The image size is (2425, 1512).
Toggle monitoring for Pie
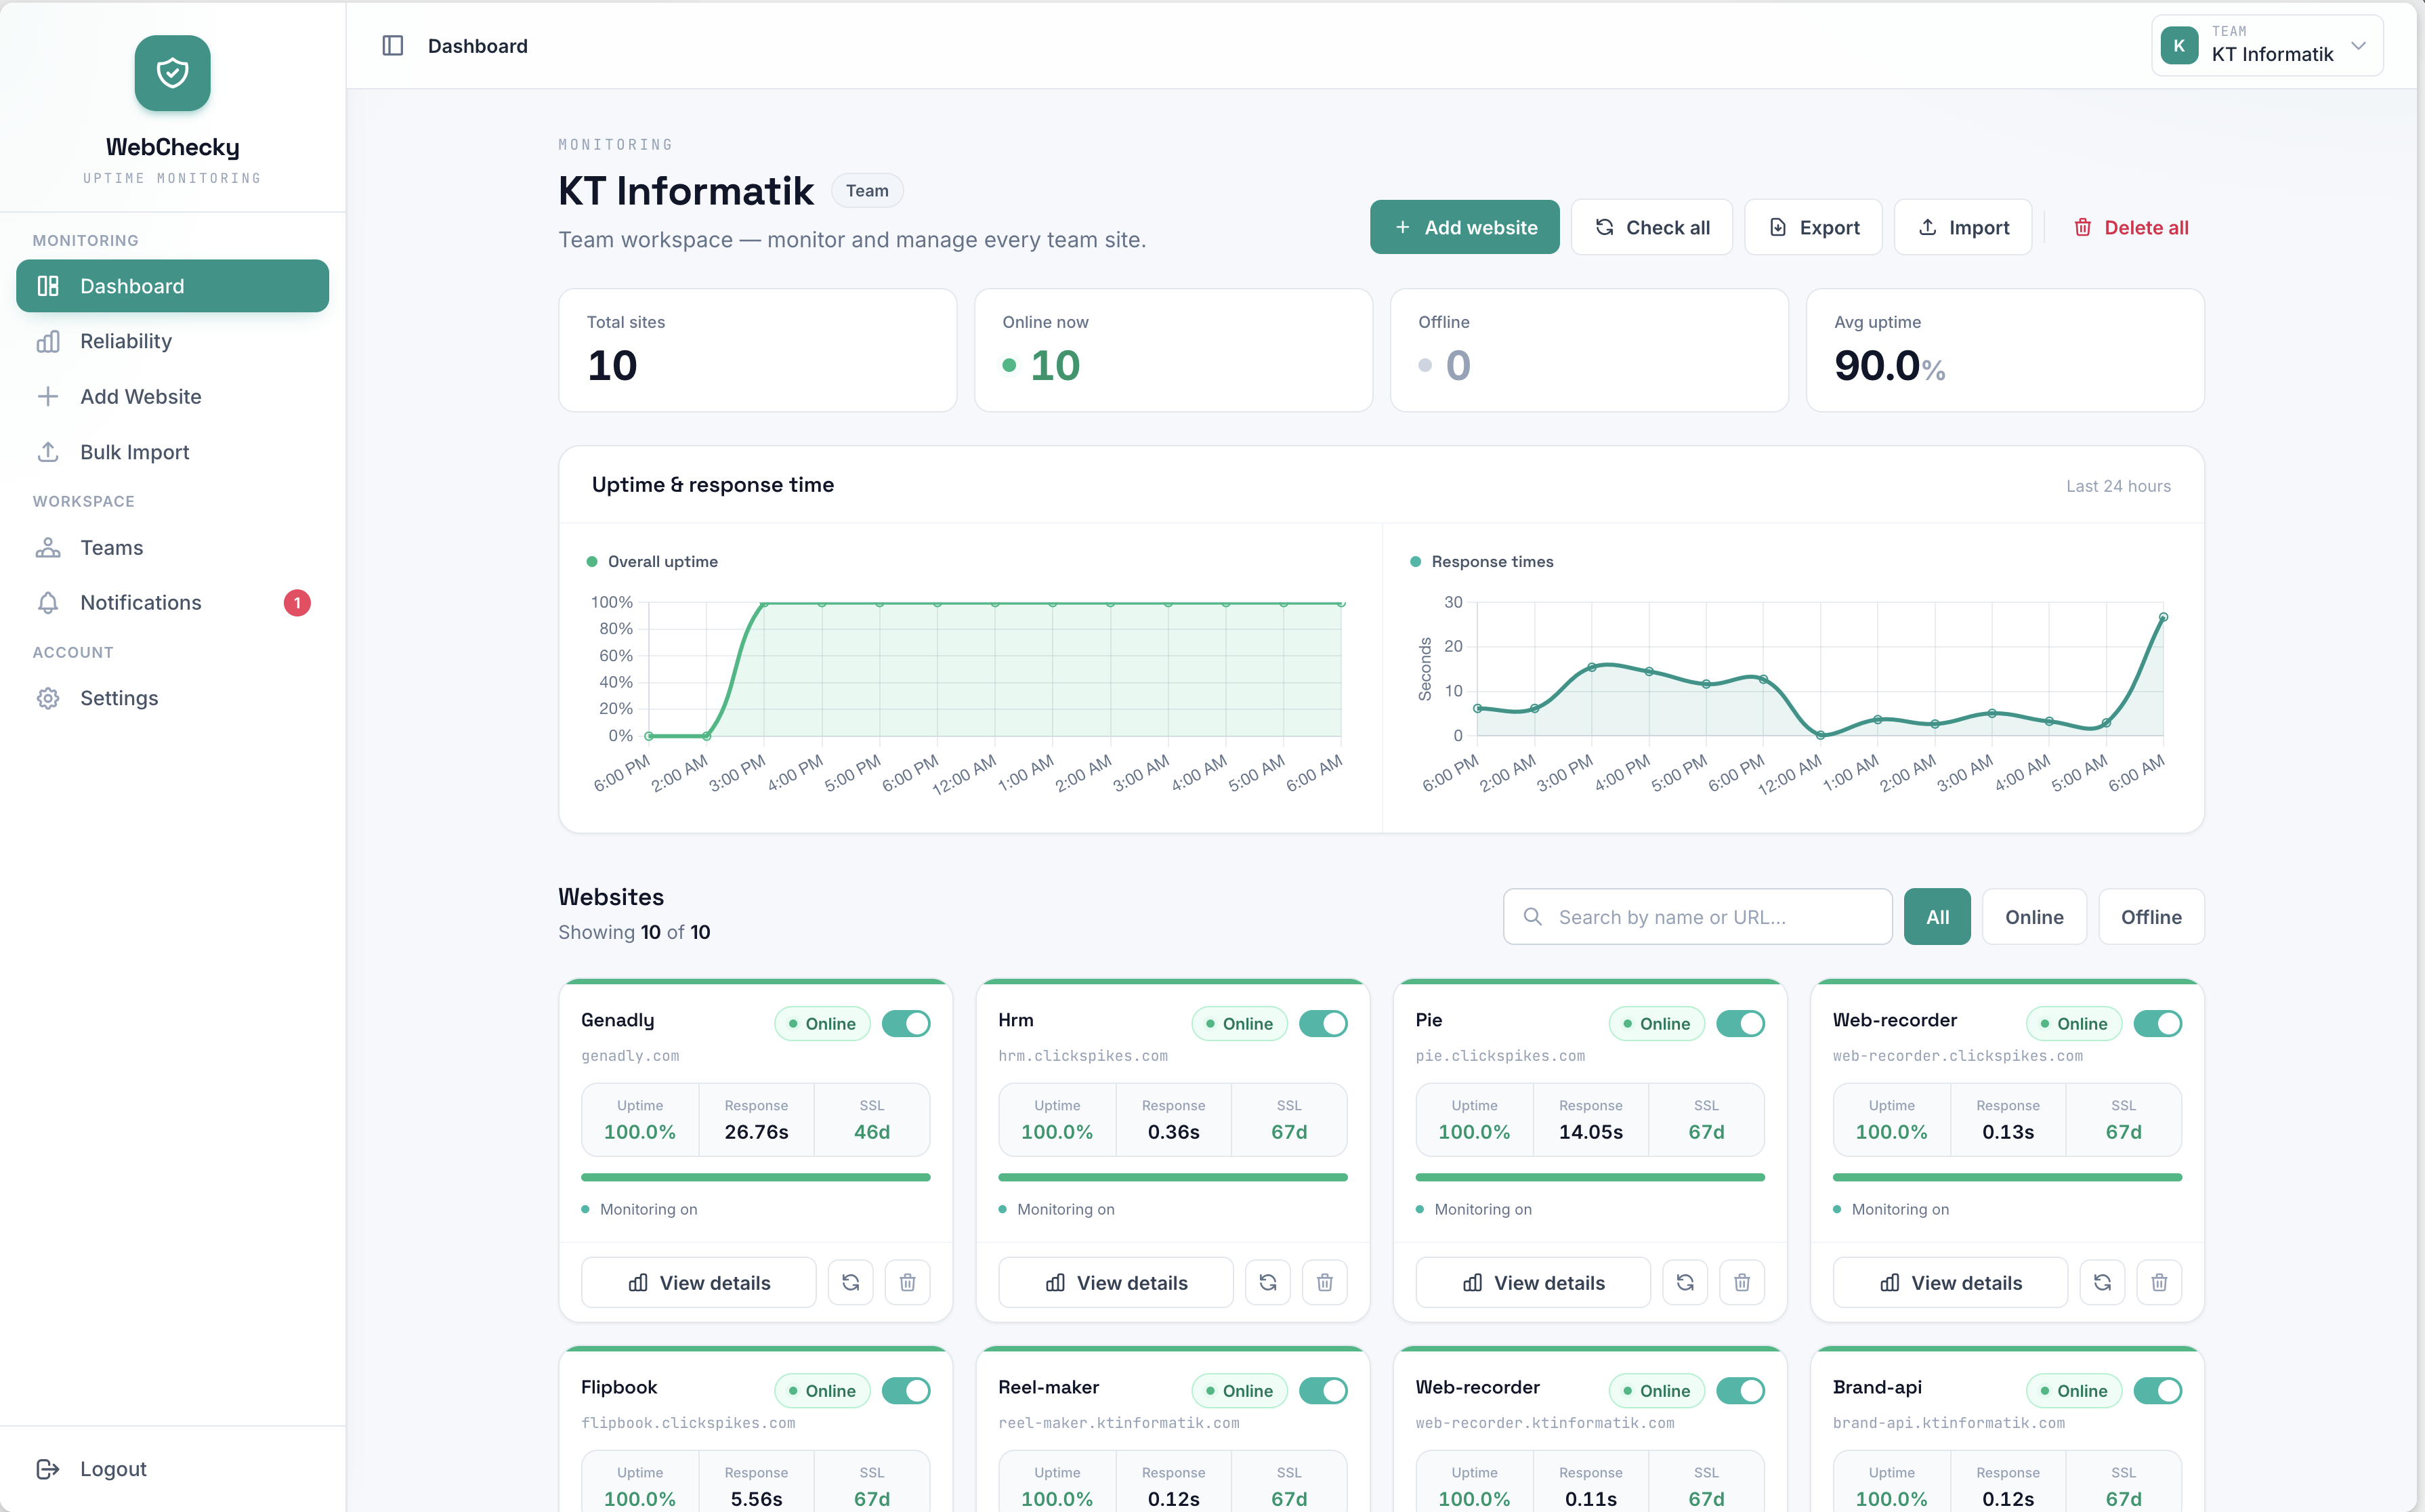(x=1741, y=1023)
